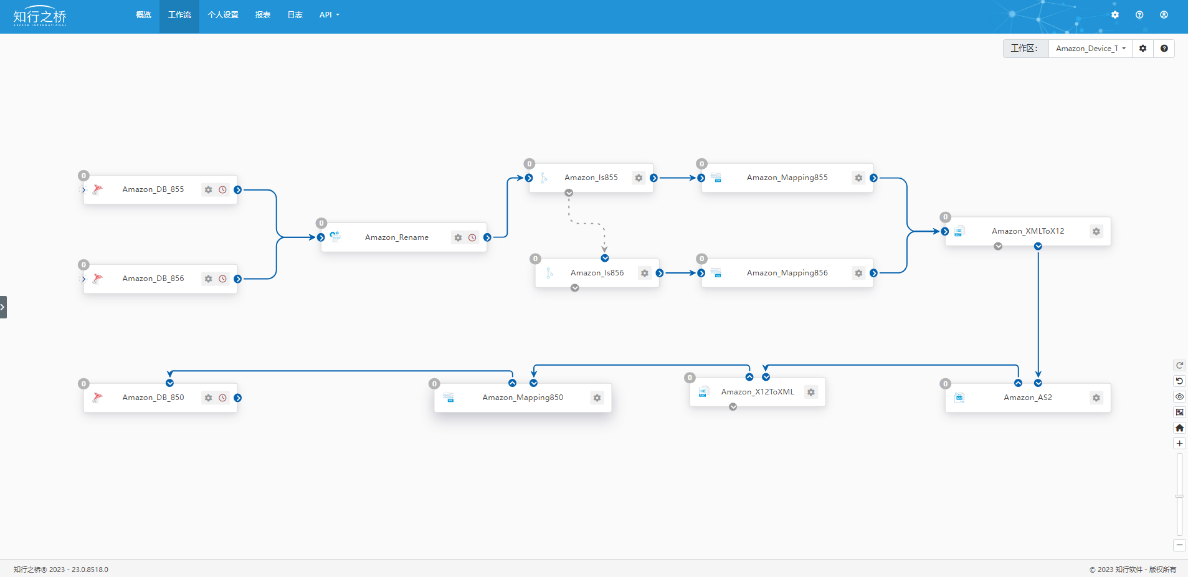This screenshot has width=1188, height=577.
Task: Select the Amazon_Mapping850 connector
Action: point(522,398)
